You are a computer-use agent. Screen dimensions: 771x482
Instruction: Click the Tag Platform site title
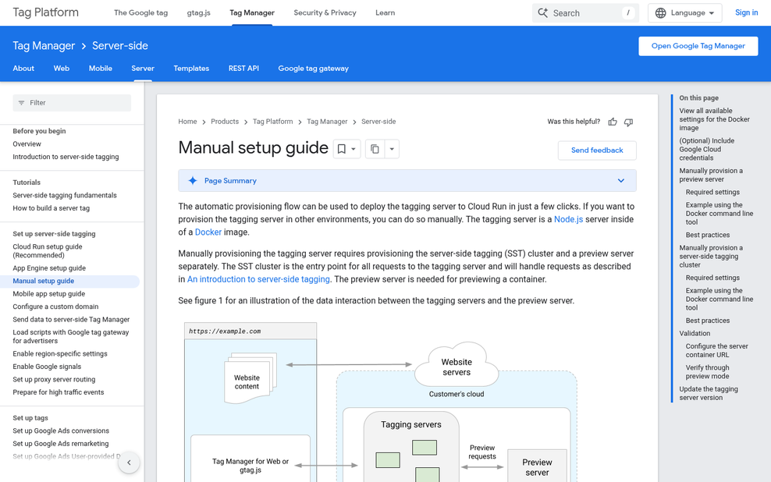(x=46, y=12)
